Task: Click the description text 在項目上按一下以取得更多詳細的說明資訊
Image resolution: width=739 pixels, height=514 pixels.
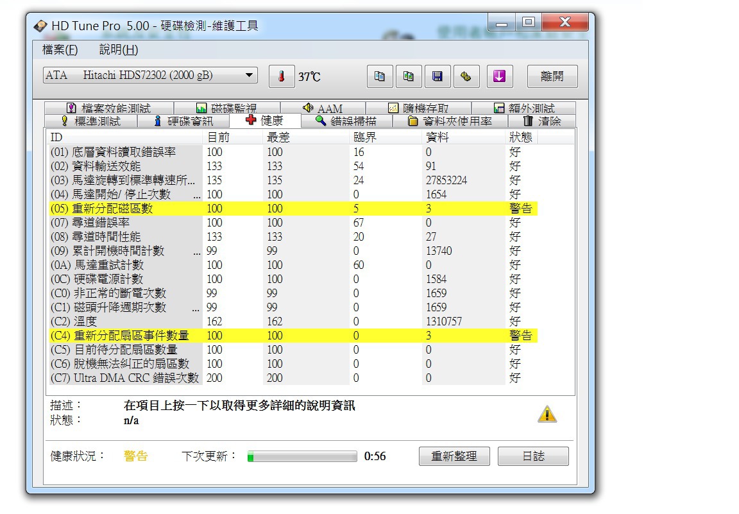Action: coord(239,406)
